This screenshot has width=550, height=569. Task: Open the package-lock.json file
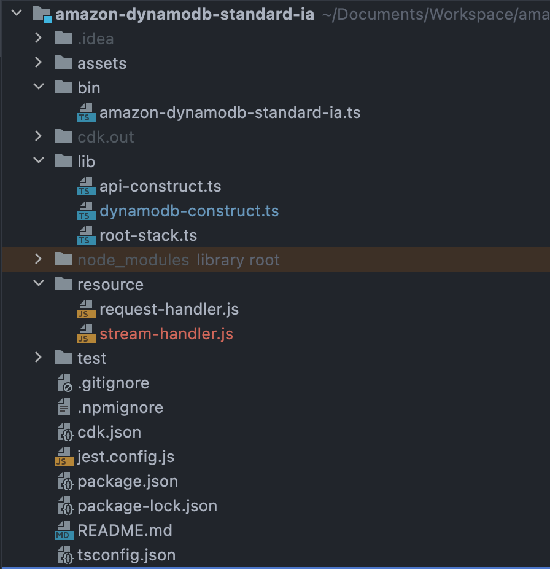pyautogui.click(x=147, y=506)
